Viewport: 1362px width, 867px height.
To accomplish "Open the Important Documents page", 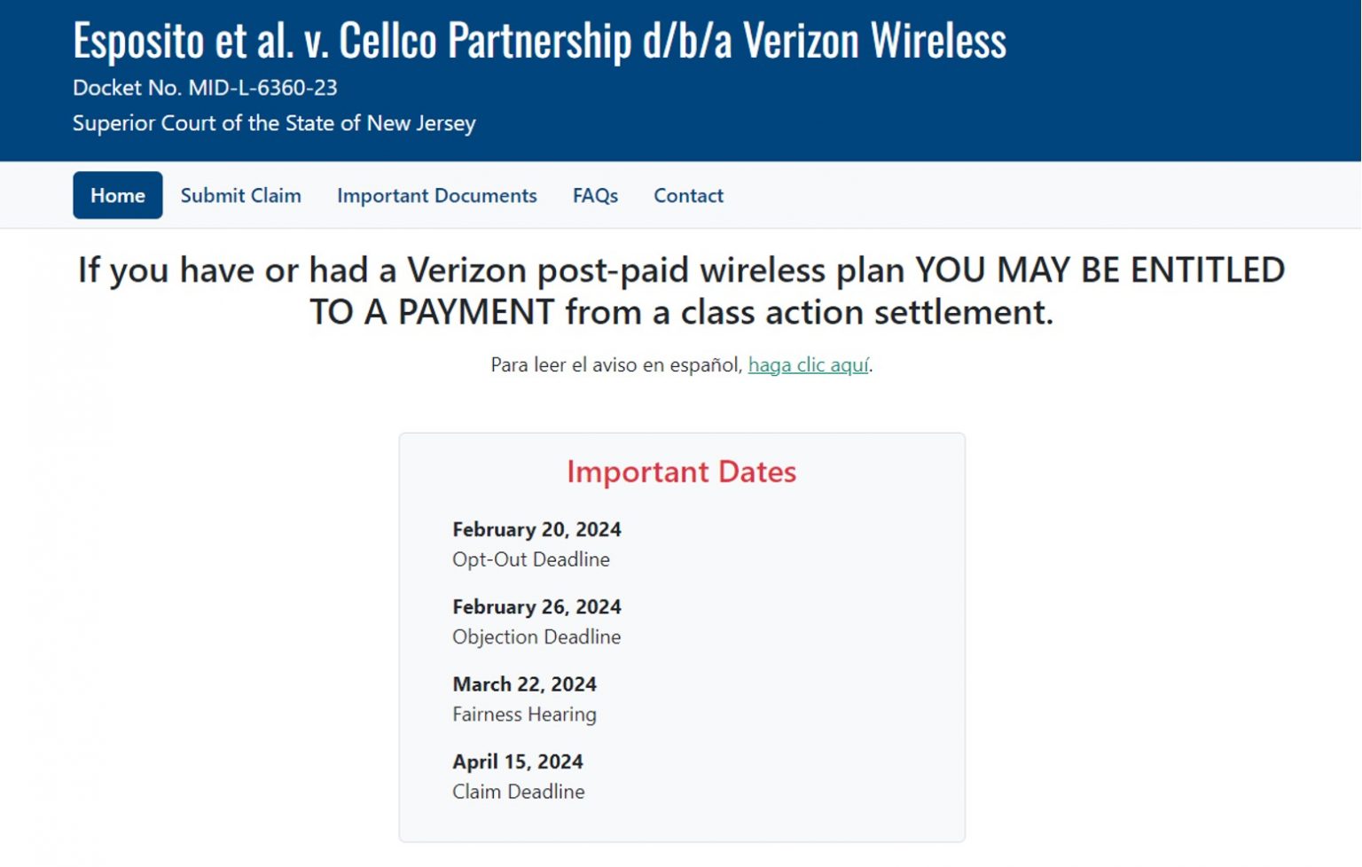I will tap(436, 195).
